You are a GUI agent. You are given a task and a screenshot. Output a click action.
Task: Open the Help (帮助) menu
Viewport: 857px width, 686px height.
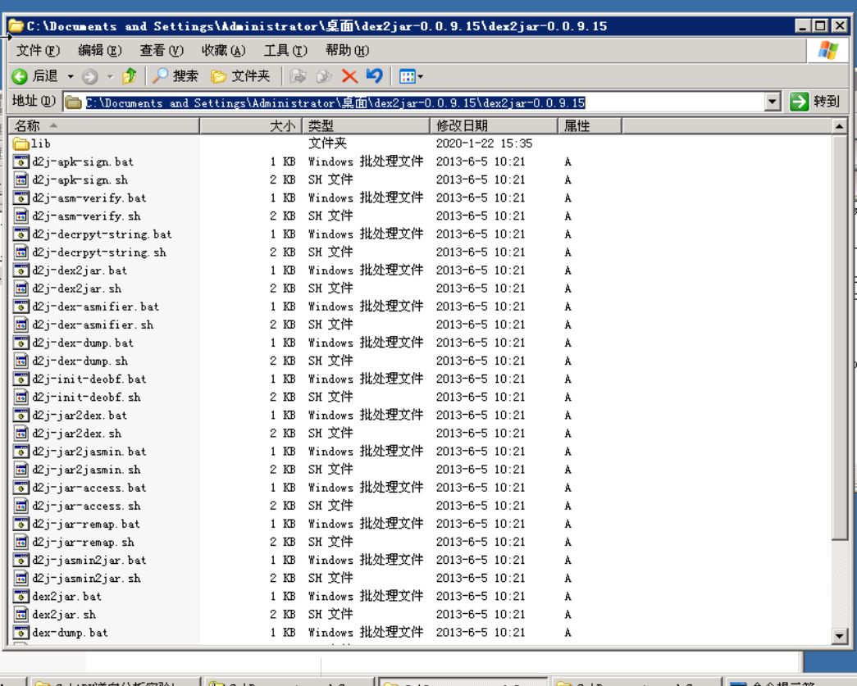click(x=347, y=50)
